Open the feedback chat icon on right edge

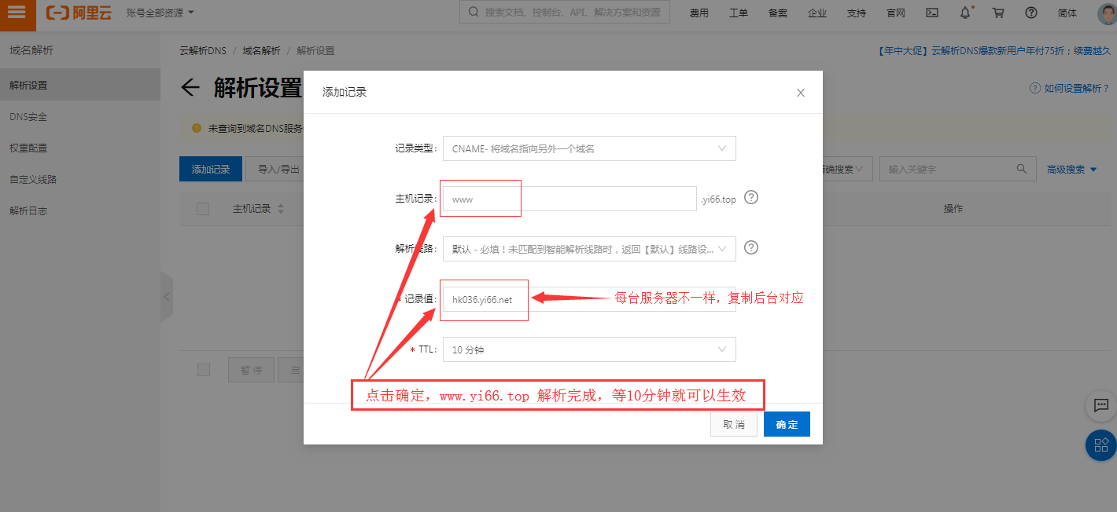1100,406
